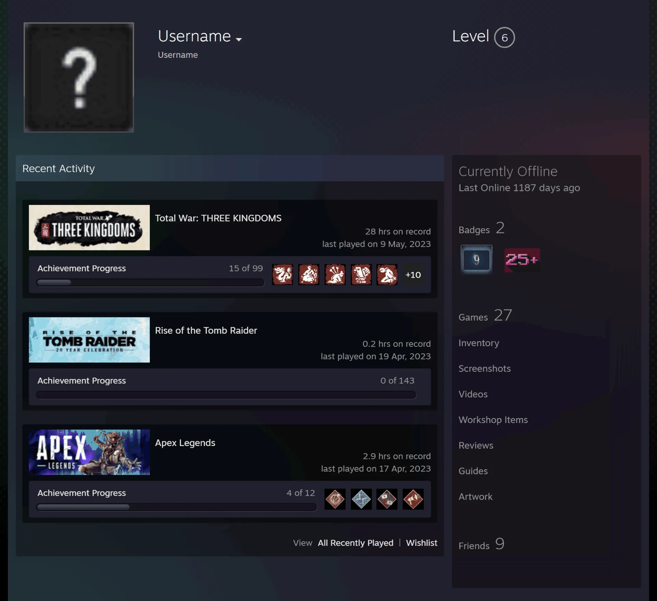Expand the Username dropdown arrow

(x=239, y=39)
